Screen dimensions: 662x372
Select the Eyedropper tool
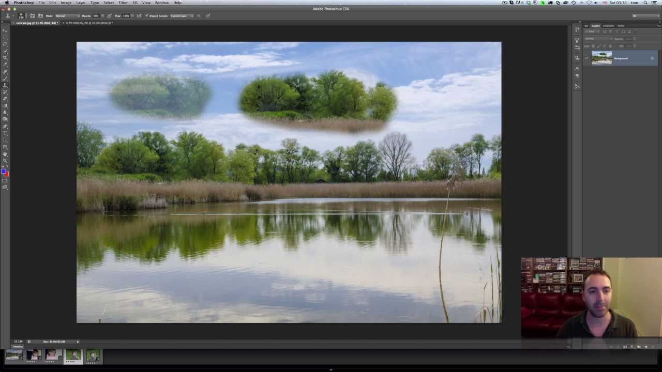point(5,65)
